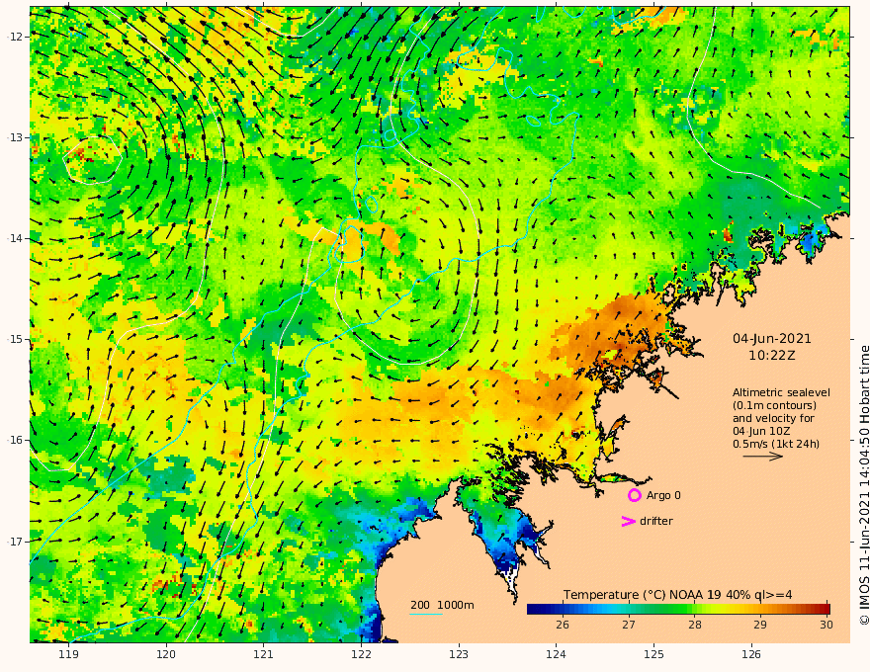This screenshot has height=672, width=870.
Task: Click the time label 10:22Z
Action: click(x=772, y=356)
